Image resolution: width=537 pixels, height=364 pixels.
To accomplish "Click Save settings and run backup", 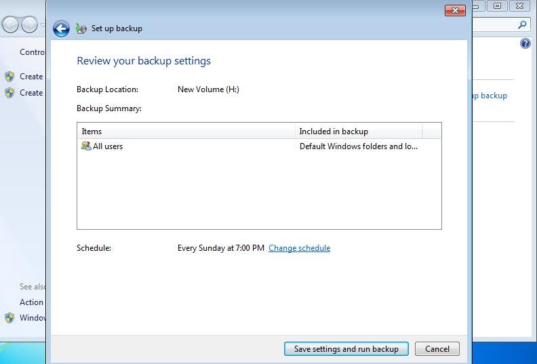I will 346,349.
